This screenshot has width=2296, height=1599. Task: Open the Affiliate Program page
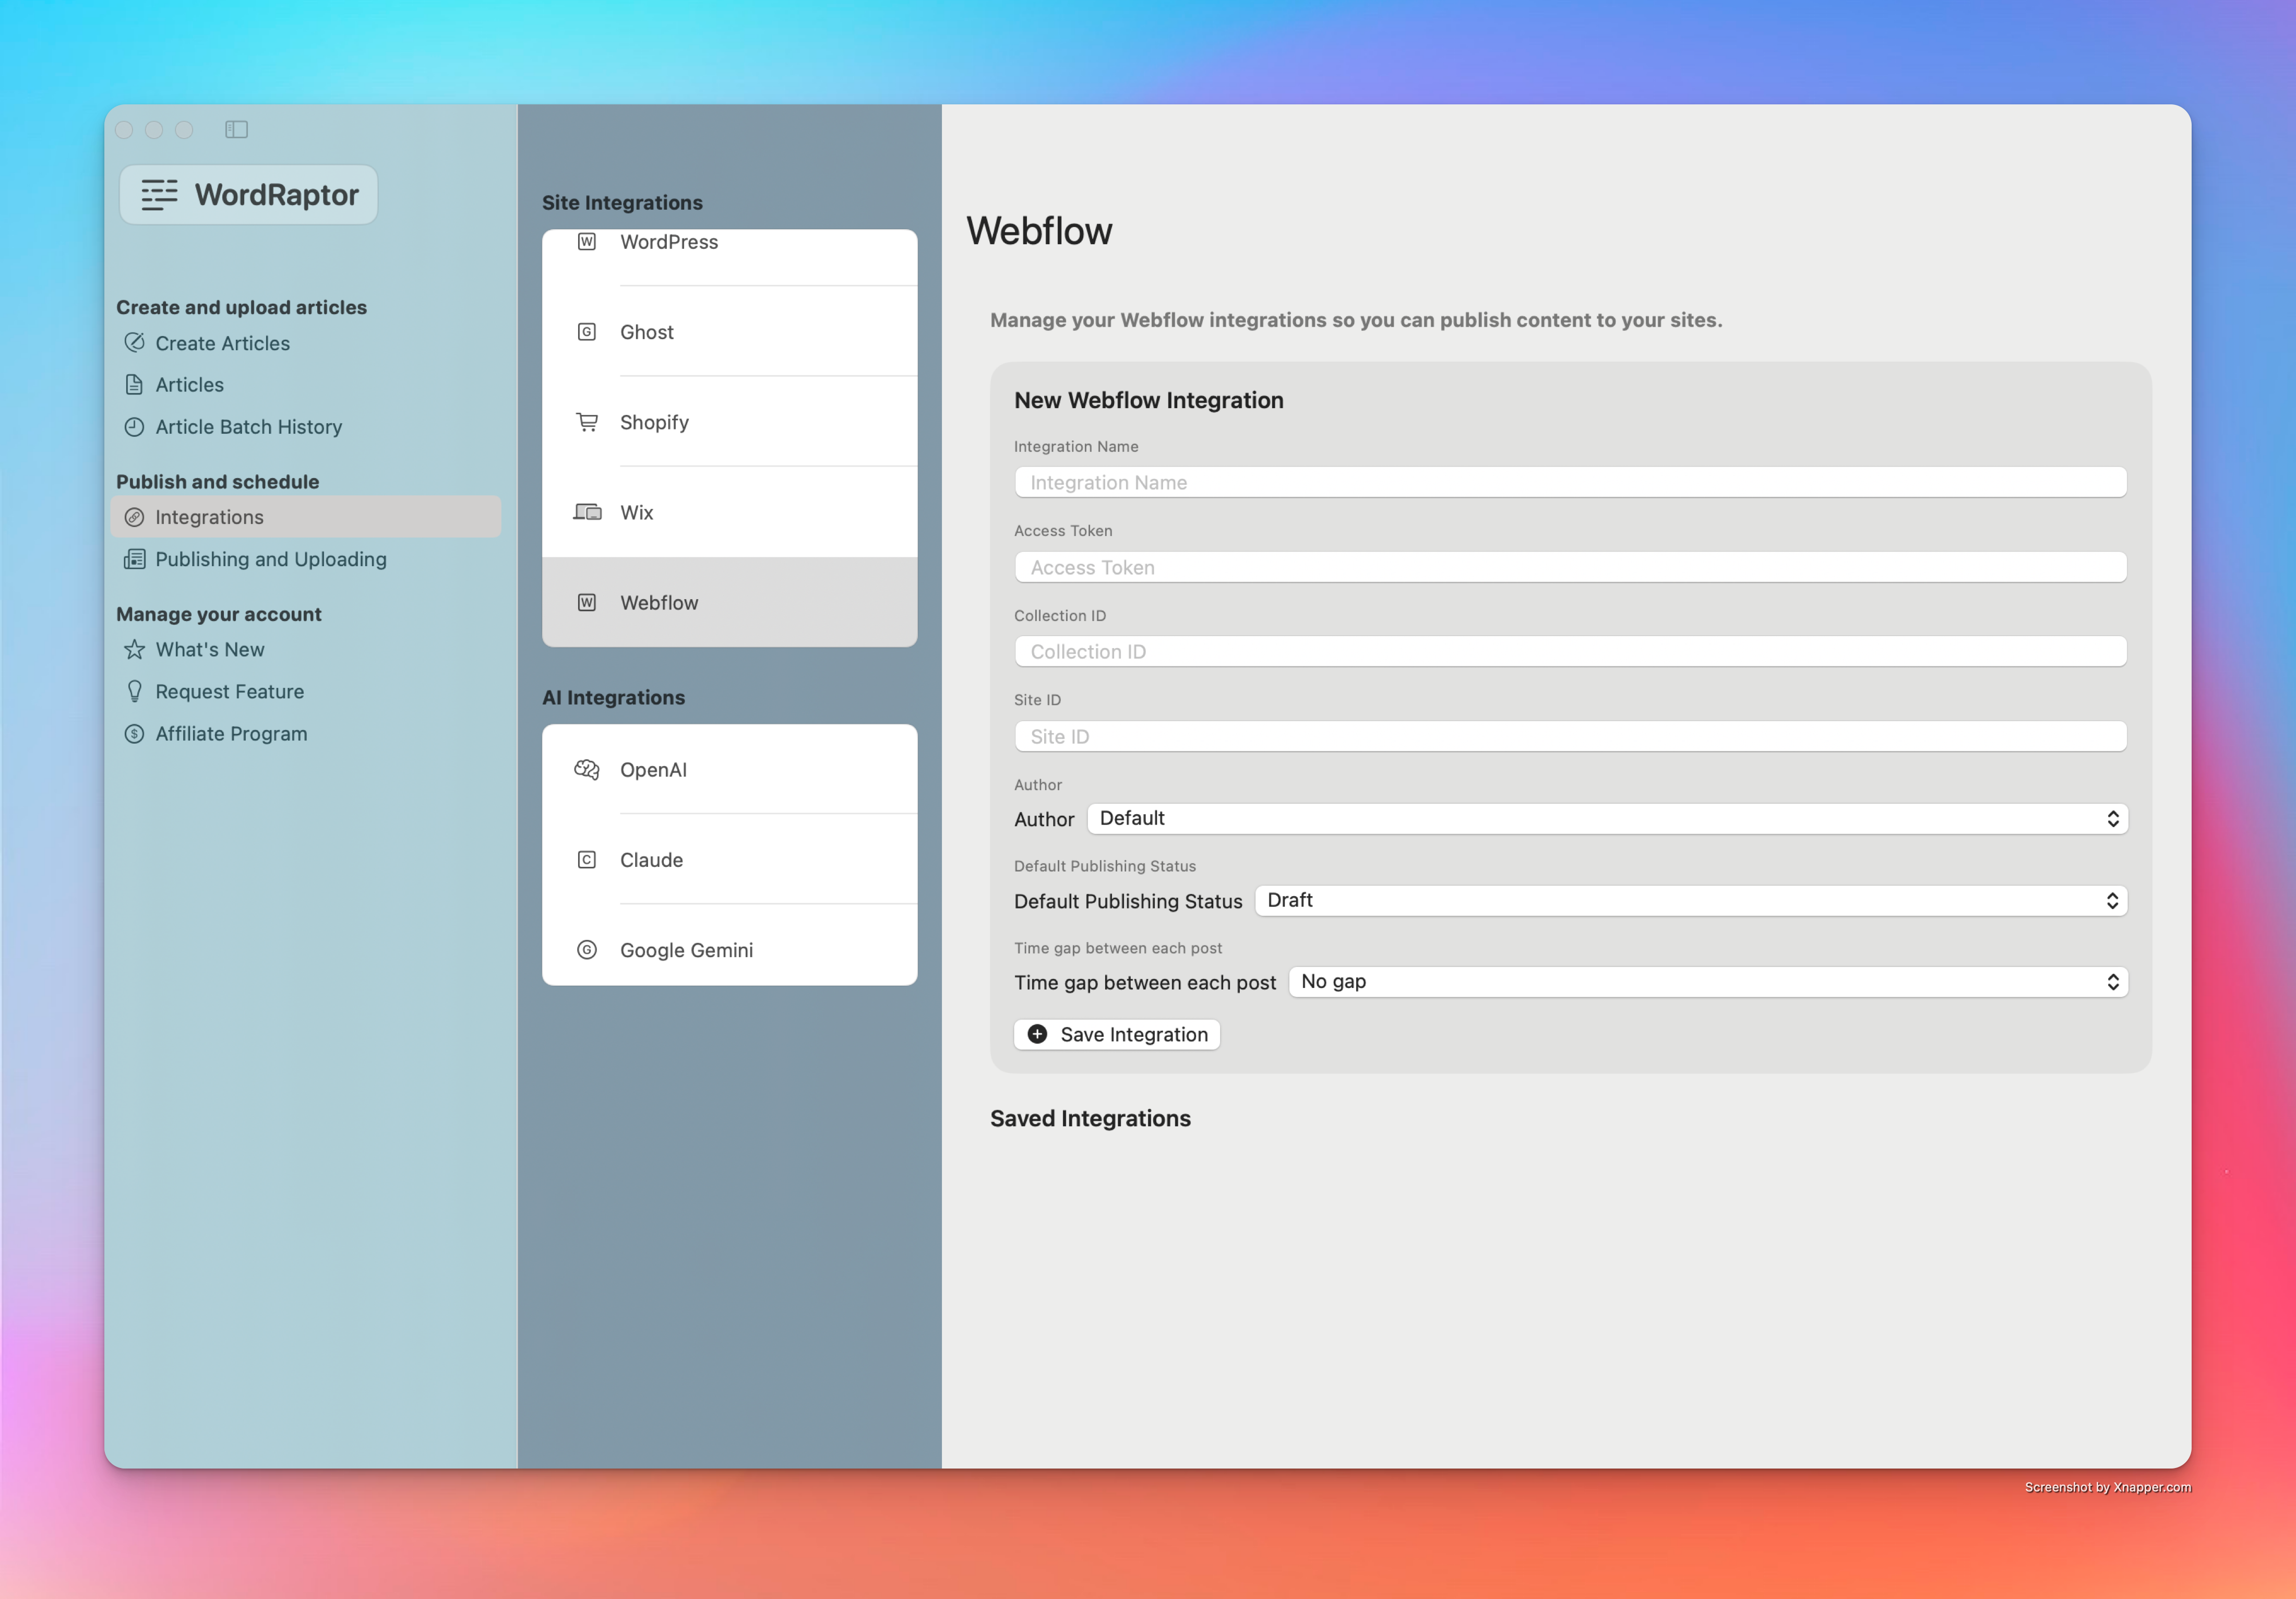(x=306, y=734)
